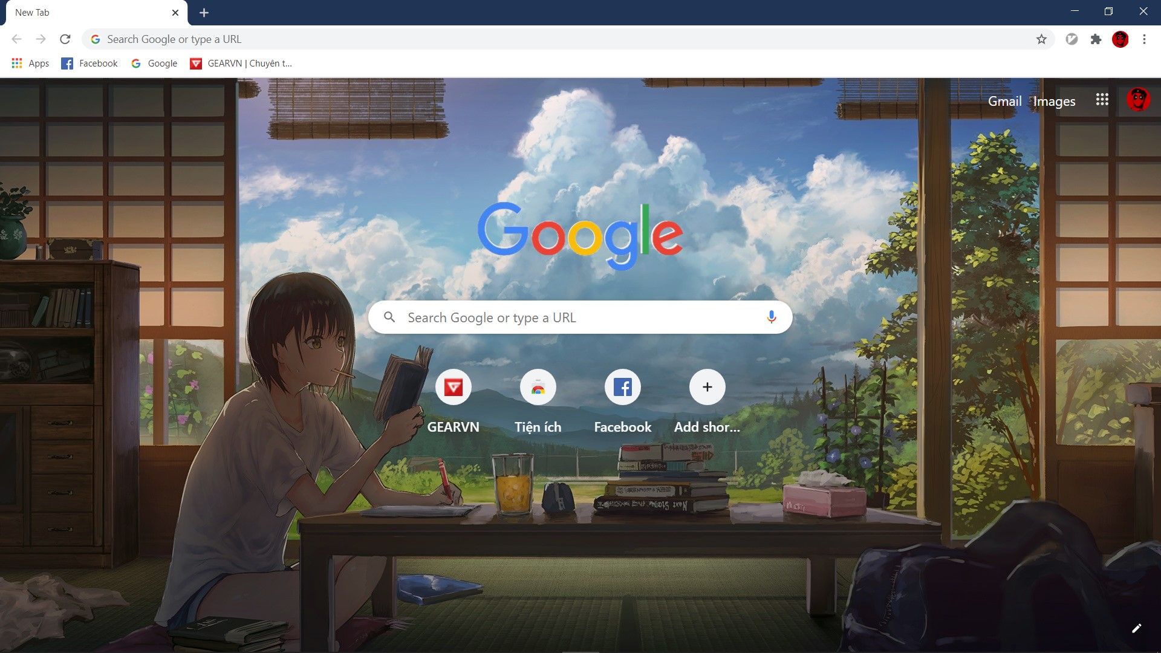
Task: Start voice search with microphone icon
Action: click(771, 317)
